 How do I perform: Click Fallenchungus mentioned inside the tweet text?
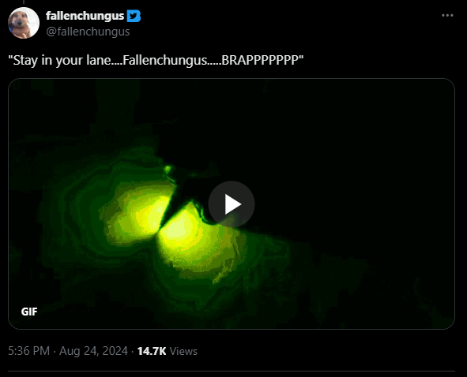pos(164,60)
